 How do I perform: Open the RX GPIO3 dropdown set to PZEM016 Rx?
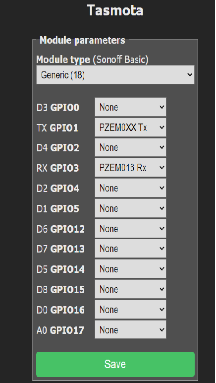click(130, 168)
